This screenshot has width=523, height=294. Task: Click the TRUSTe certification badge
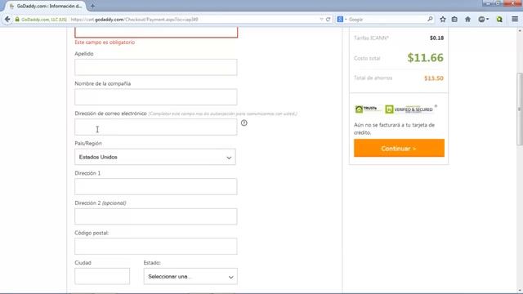pos(368,109)
